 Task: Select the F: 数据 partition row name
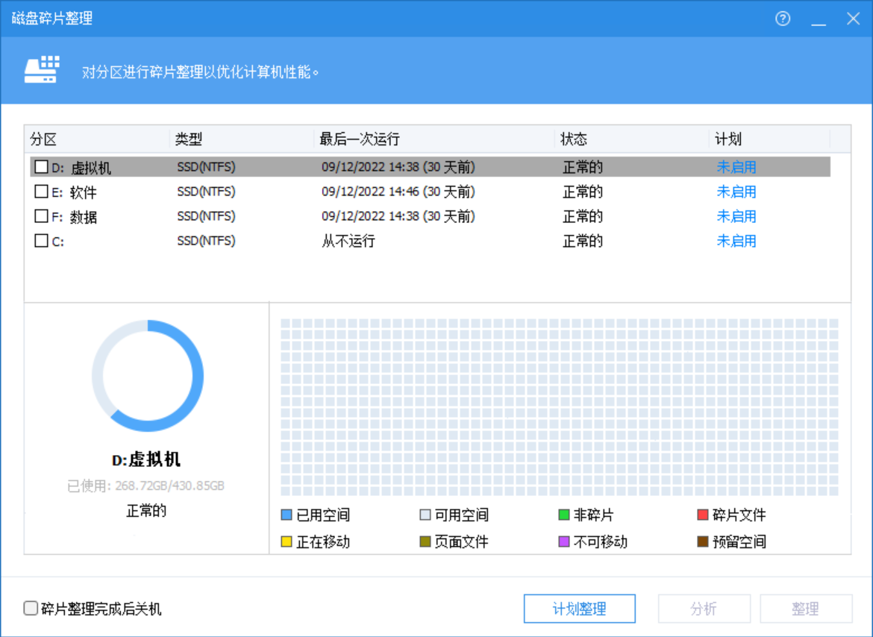tap(74, 216)
